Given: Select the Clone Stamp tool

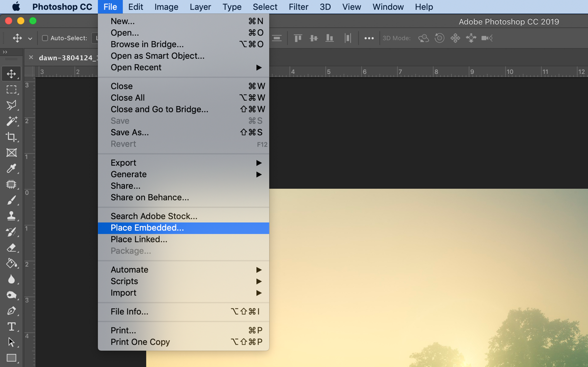Looking at the screenshot, I should pos(11,216).
